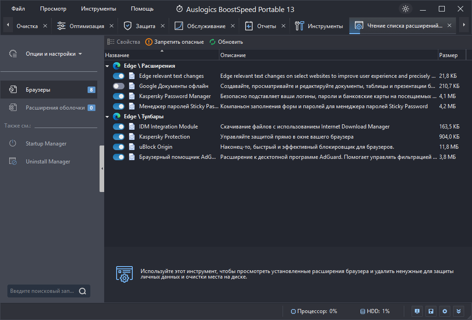This screenshot has width=472, height=320.
Task: Open the Файл menu
Action: (x=18, y=9)
